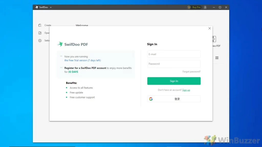Click the Open file folder icon
This screenshot has height=147, width=262.
pos(40,33)
